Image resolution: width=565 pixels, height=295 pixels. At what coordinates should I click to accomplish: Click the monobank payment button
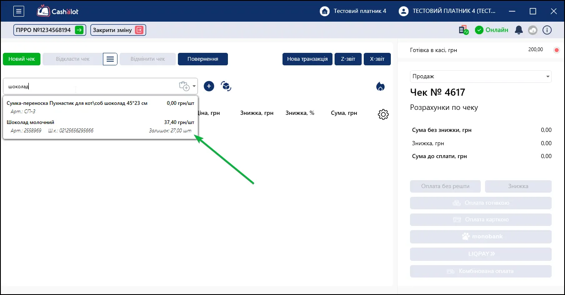[481, 237]
